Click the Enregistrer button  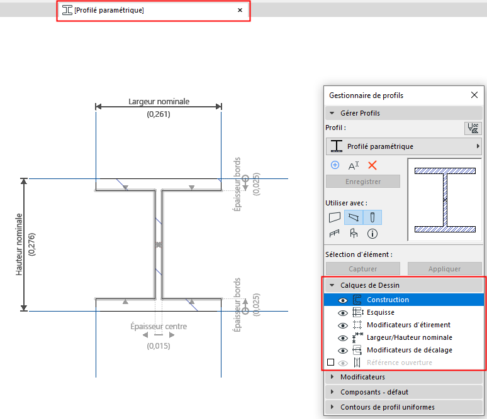tap(363, 182)
